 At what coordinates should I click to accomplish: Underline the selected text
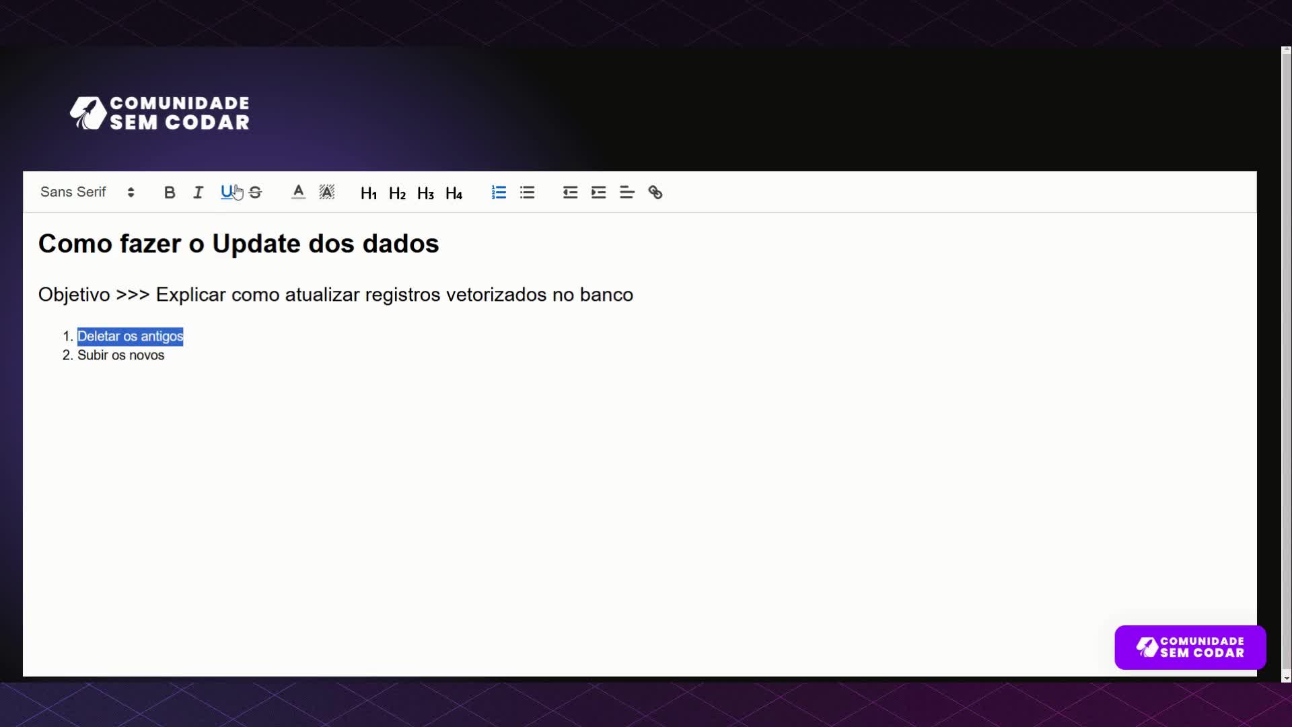pos(227,192)
